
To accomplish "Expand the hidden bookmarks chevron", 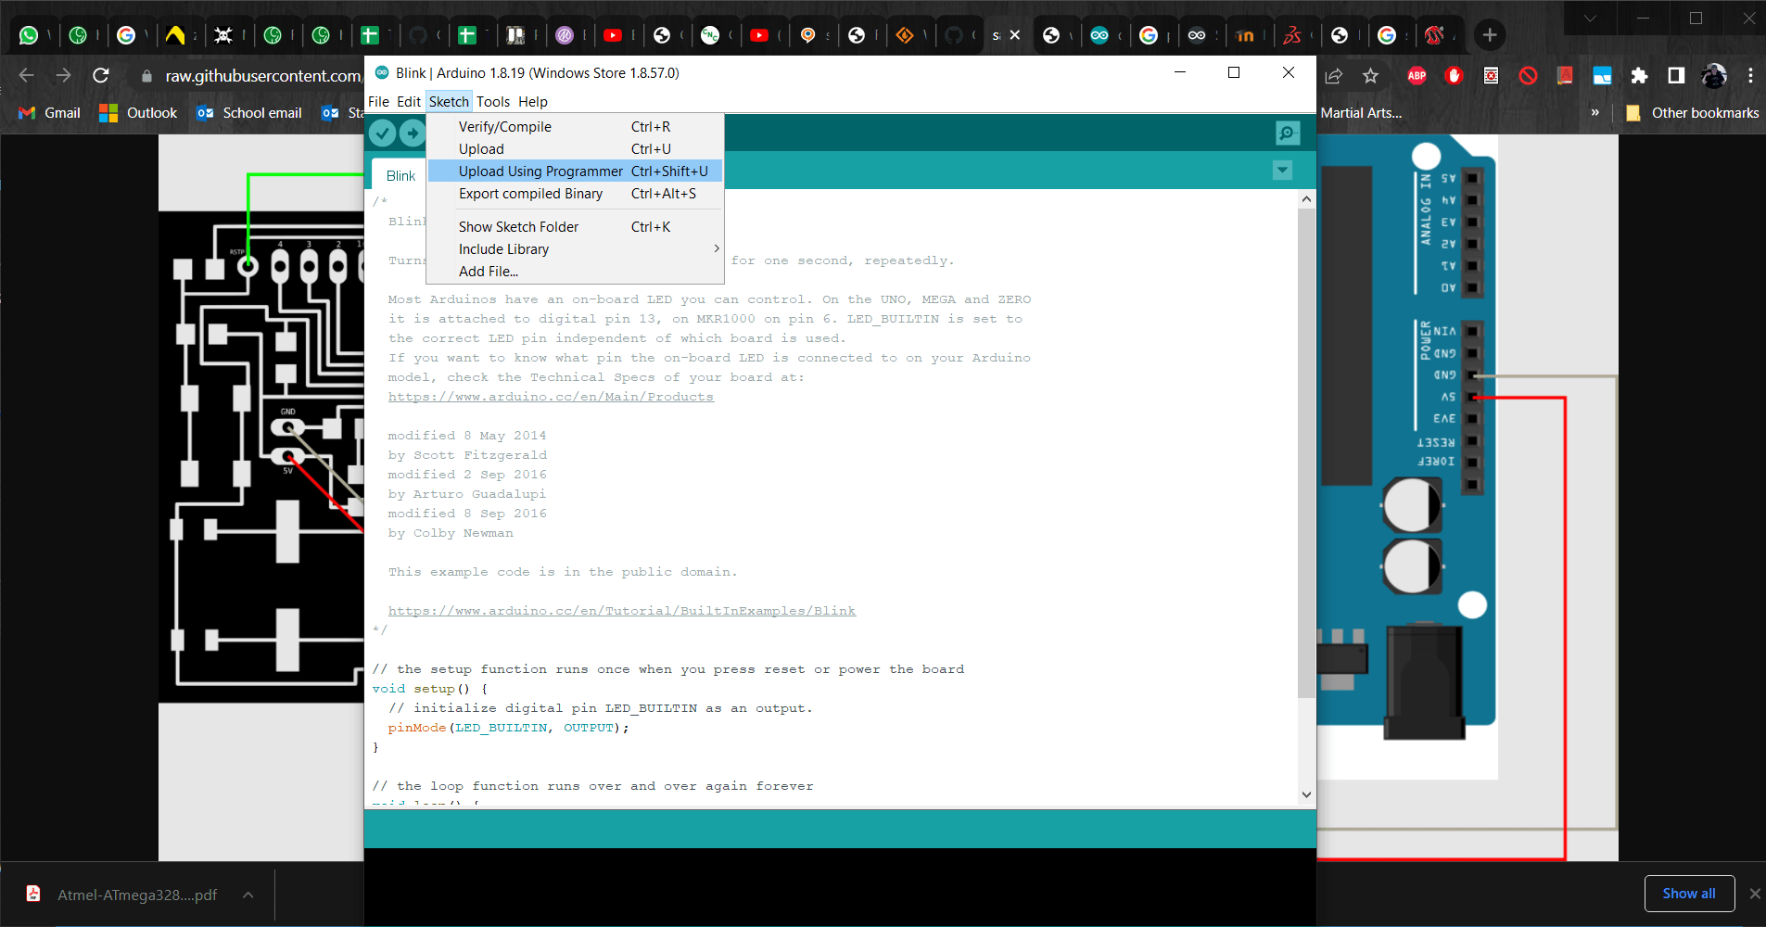I will click(x=1595, y=113).
